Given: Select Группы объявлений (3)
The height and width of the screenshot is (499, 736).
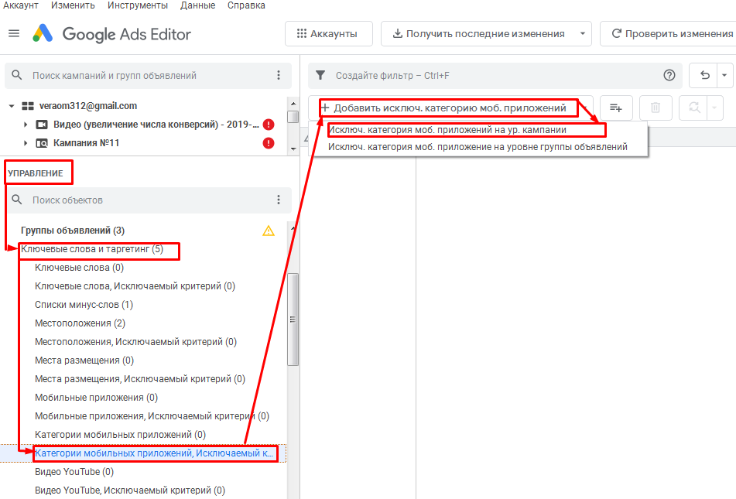Looking at the screenshot, I should (73, 231).
